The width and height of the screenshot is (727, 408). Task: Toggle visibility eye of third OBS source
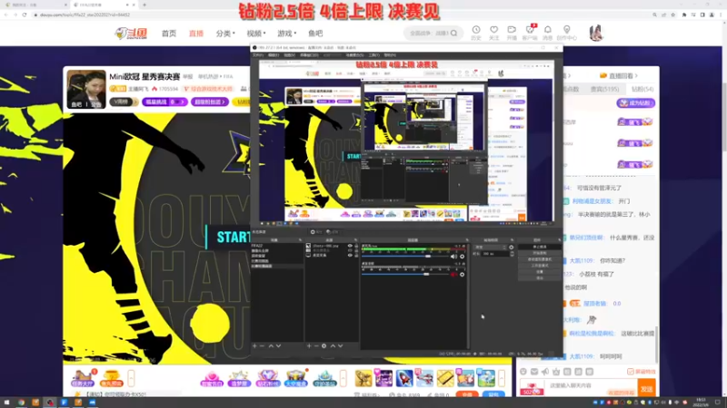click(350, 255)
